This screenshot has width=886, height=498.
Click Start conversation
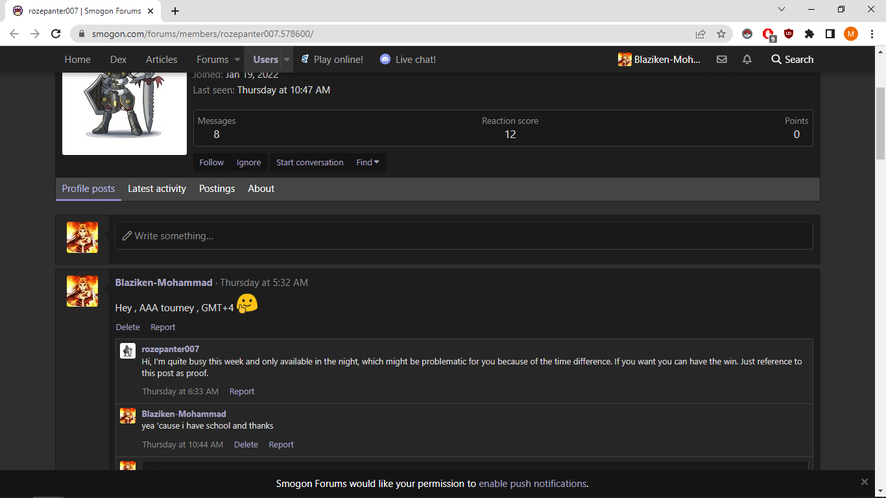[310, 162]
